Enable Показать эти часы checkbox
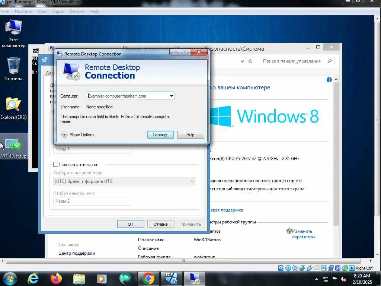This screenshot has height=286, width=381. (56, 164)
